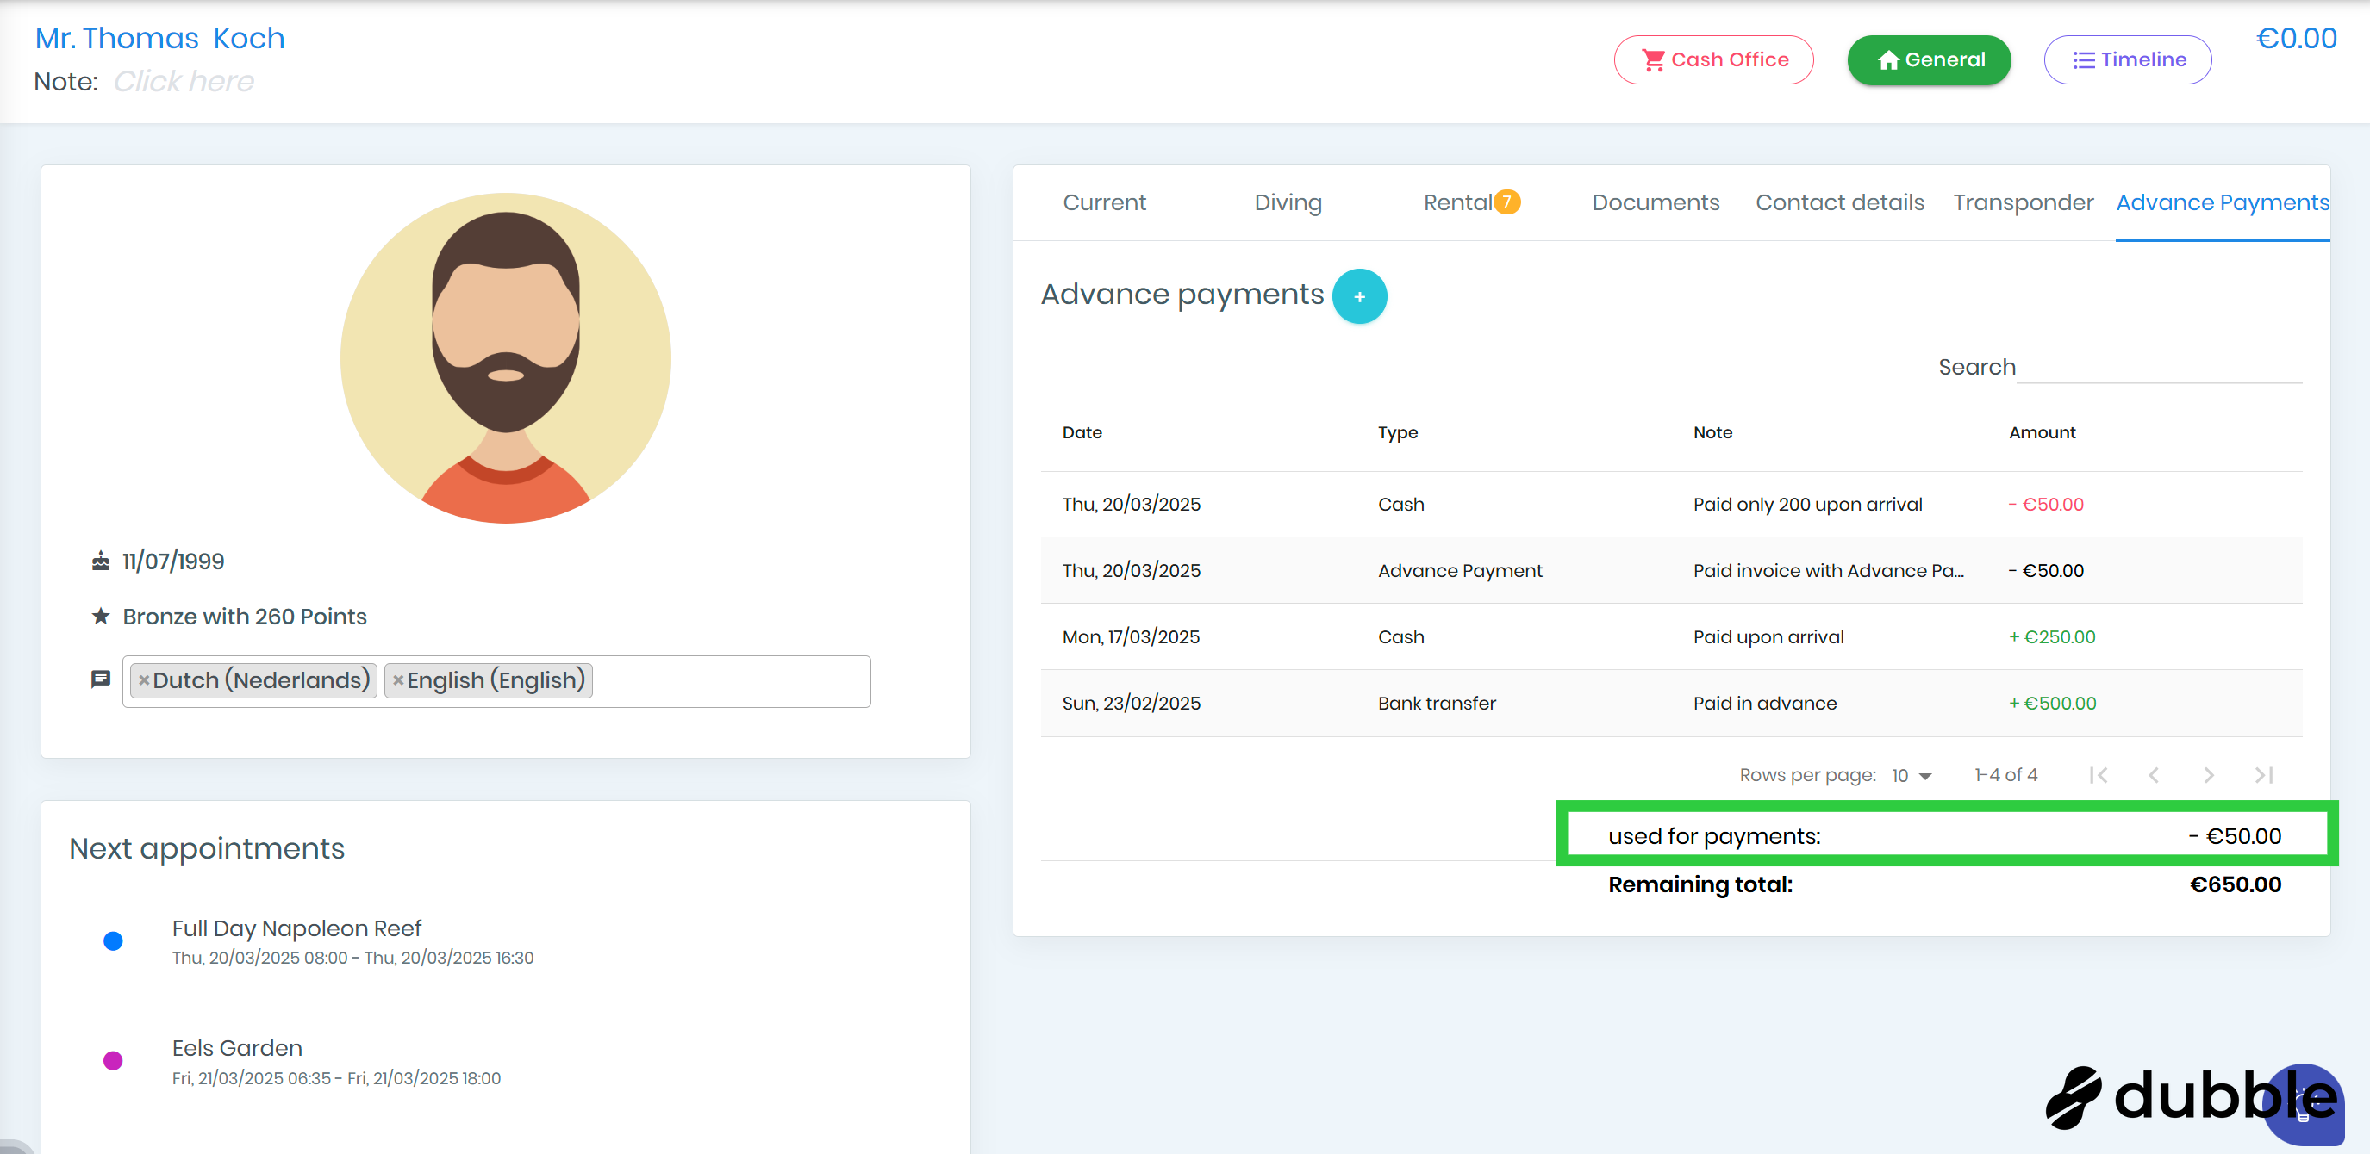Switch to the Diving tab

[x=1287, y=202]
